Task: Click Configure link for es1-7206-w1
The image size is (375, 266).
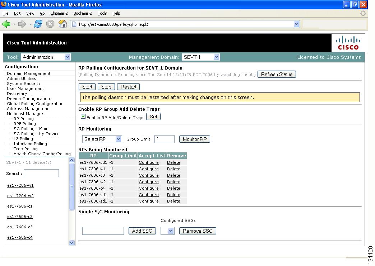Action: pyautogui.click(x=148, y=169)
